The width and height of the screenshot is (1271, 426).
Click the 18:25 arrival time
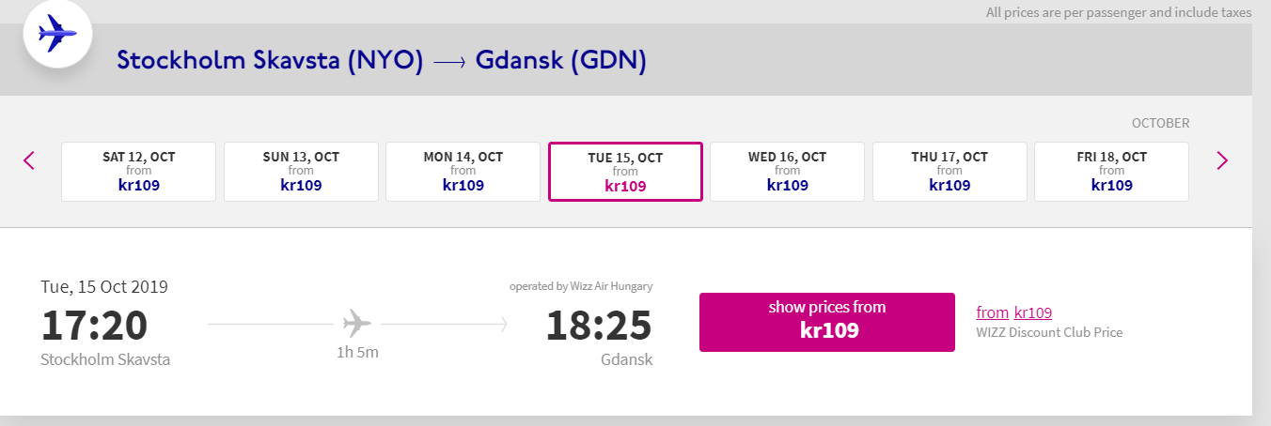599,326
